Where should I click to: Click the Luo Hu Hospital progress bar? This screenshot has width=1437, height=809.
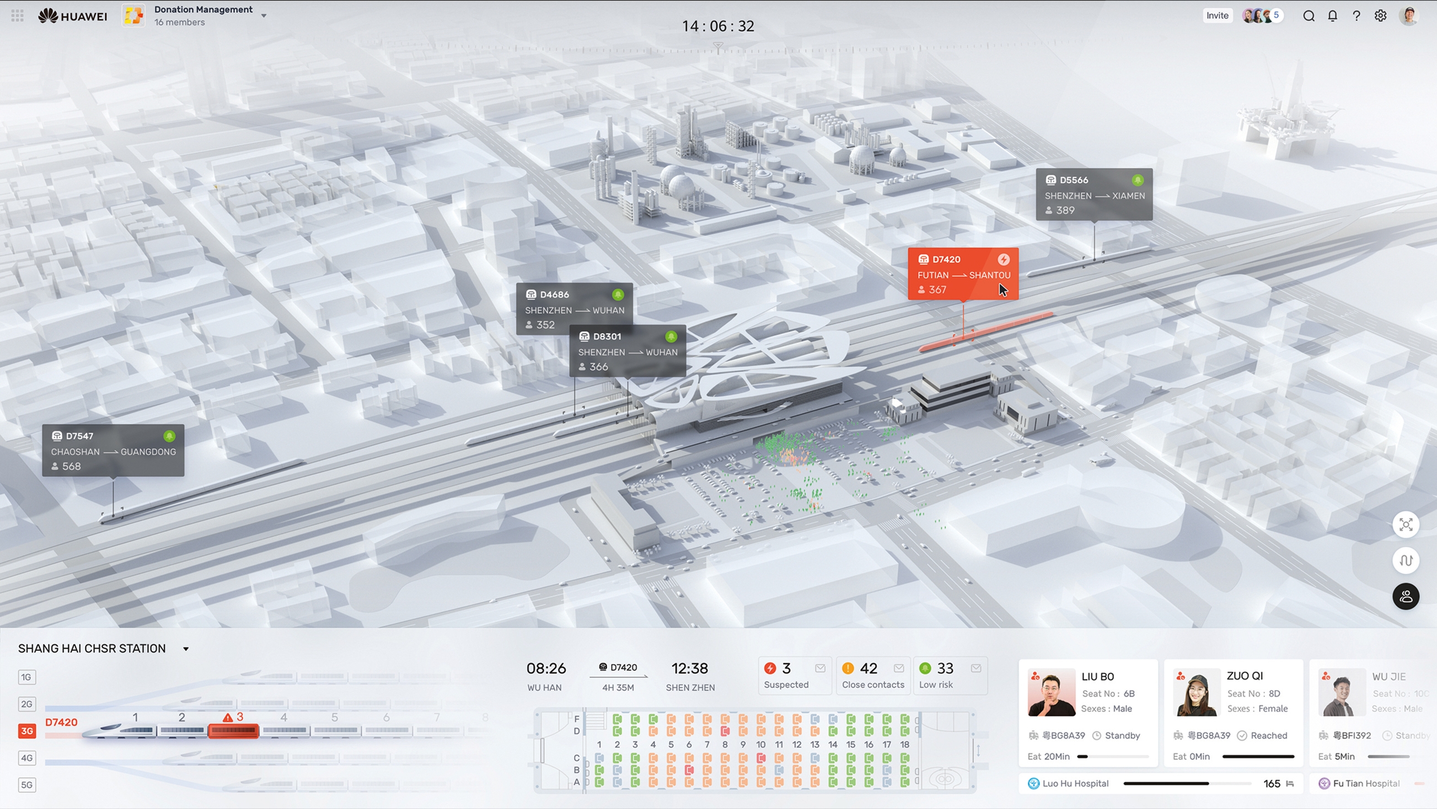[1187, 784]
